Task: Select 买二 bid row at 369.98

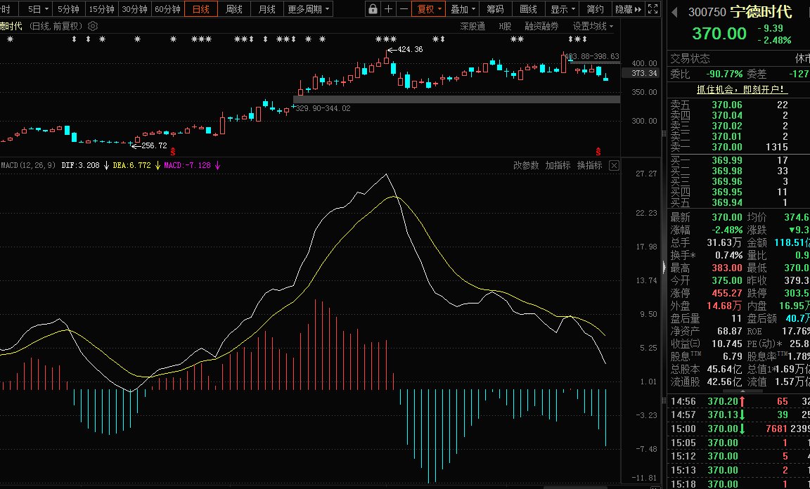Action: 739,171
